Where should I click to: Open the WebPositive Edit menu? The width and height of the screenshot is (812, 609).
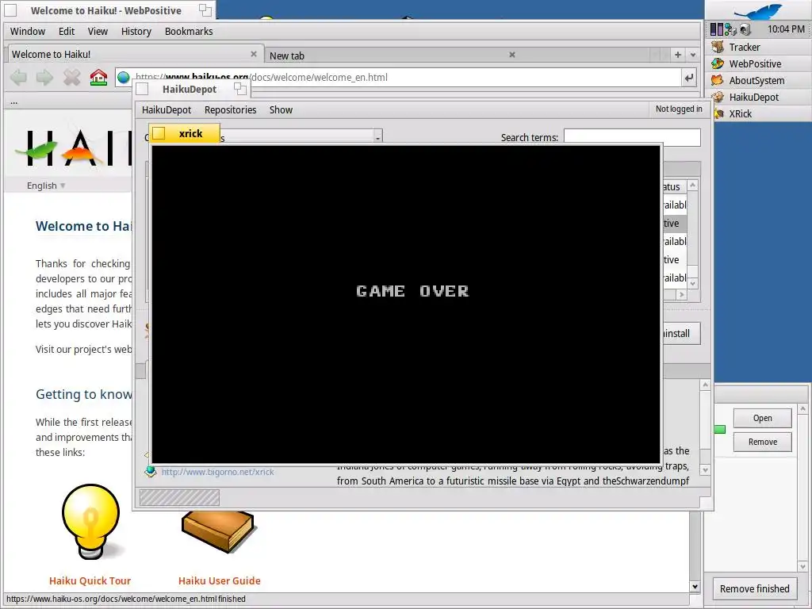pos(67,31)
